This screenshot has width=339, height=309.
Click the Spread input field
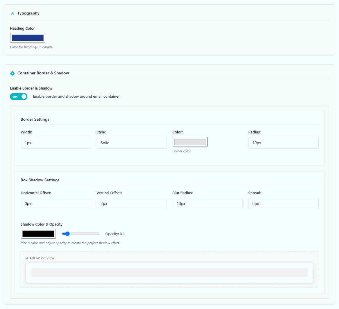(x=283, y=203)
